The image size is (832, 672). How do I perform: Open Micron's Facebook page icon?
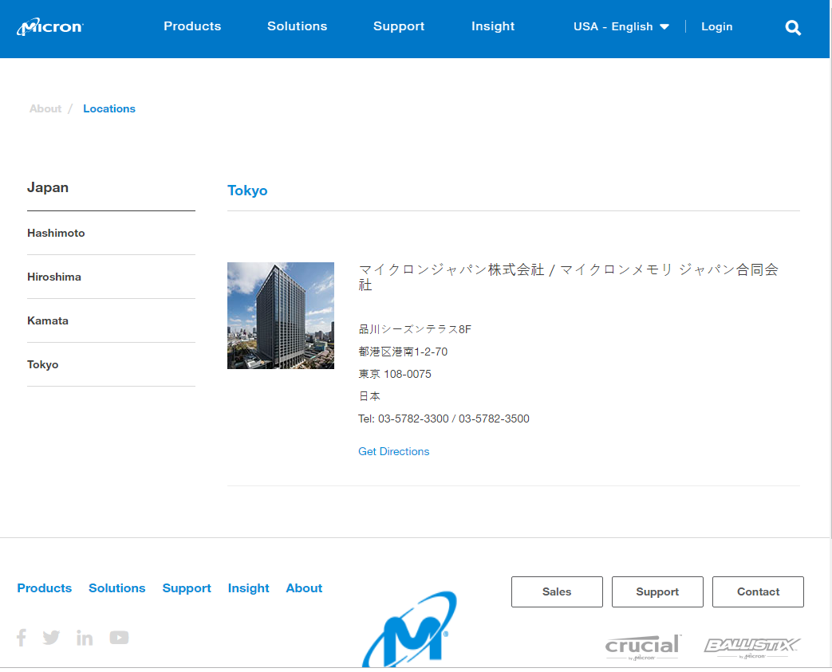click(22, 637)
